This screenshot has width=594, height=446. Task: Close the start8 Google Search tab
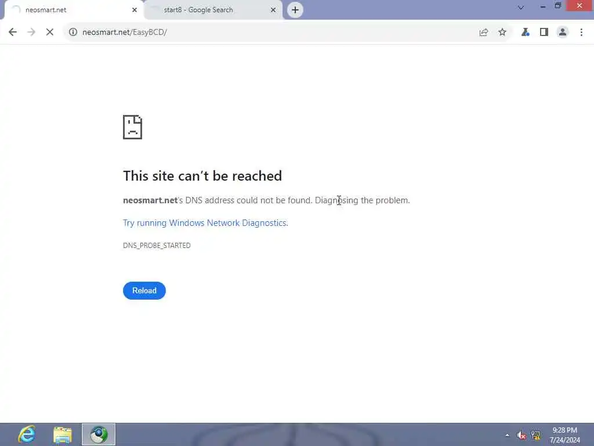273,10
